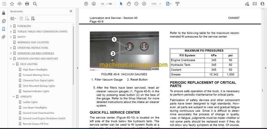Open Ground Level Engine Shutdown Switch bookmark

(x=44, y=118)
